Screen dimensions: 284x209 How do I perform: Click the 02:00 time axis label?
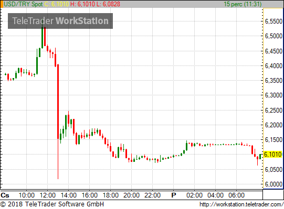(x=195, y=195)
